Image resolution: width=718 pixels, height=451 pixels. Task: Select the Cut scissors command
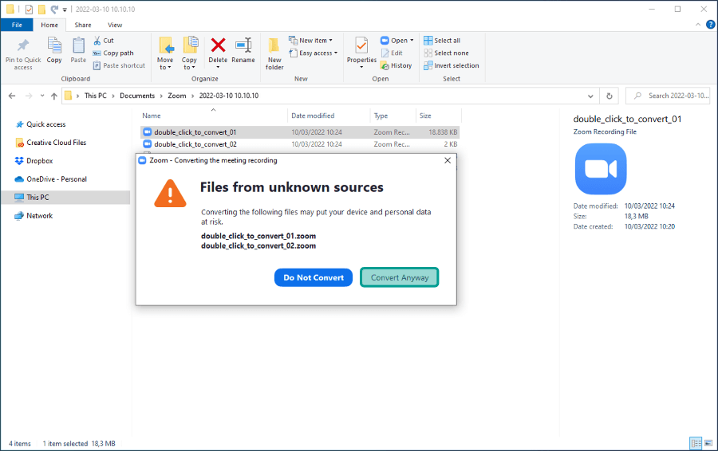tap(104, 41)
